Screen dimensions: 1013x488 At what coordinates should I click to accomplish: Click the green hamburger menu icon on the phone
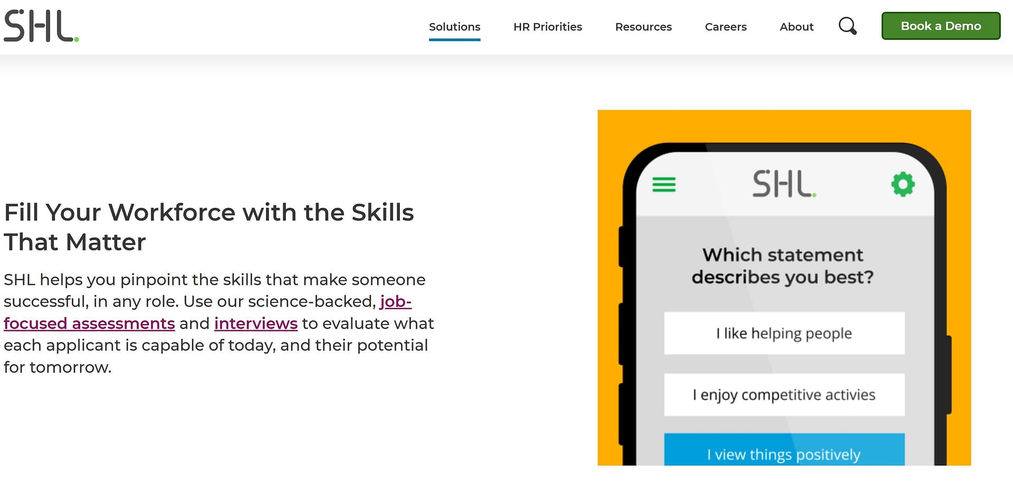(664, 185)
